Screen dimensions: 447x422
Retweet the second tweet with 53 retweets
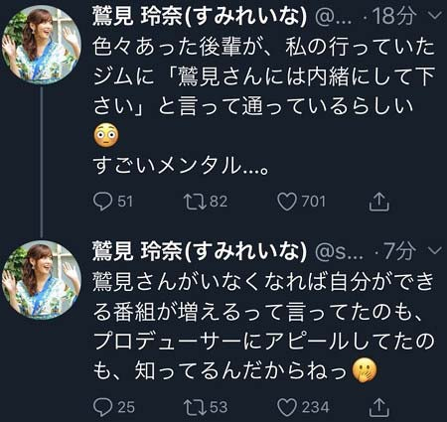(196, 407)
